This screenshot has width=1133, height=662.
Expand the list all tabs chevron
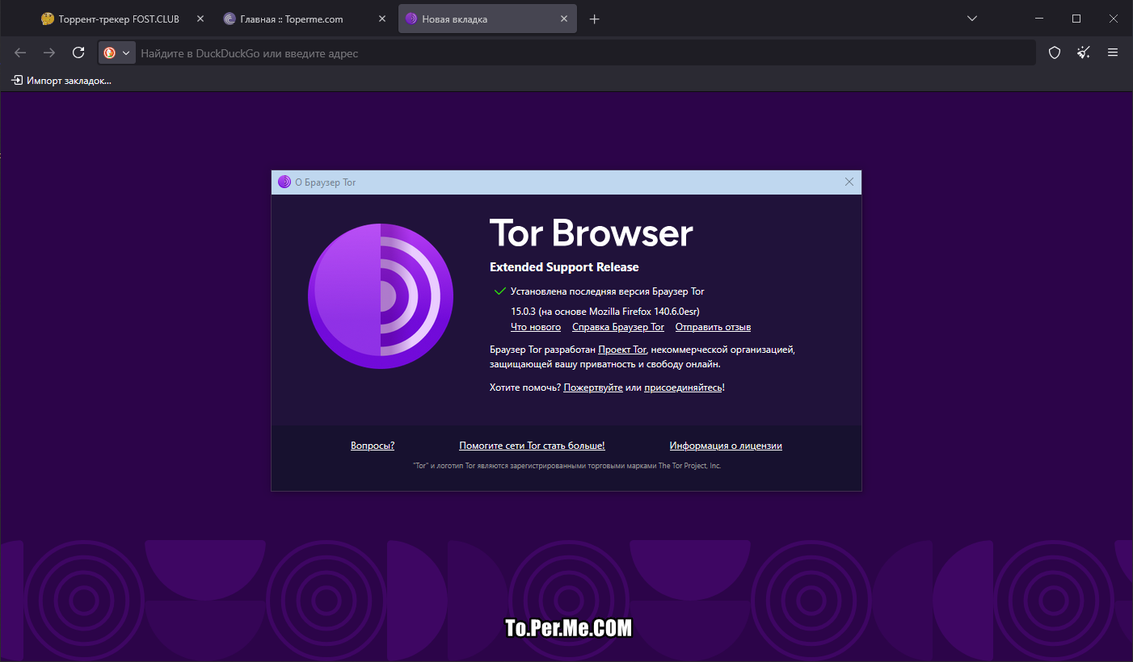(972, 19)
